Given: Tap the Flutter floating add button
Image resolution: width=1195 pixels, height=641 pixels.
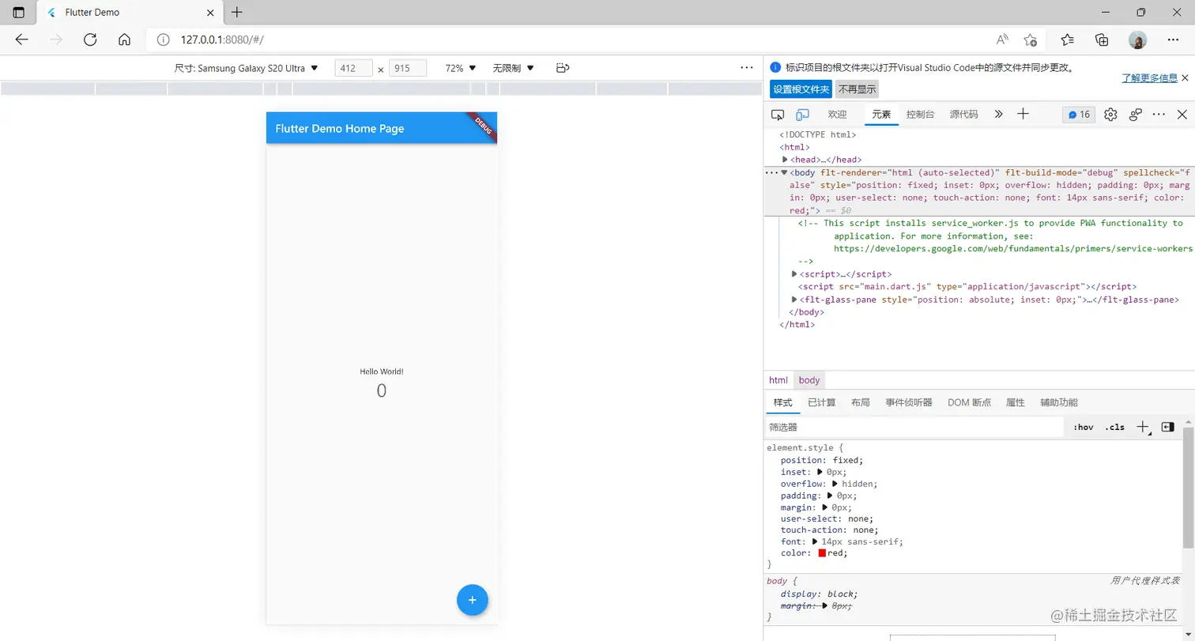Looking at the screenshot, I should [472, 600].
